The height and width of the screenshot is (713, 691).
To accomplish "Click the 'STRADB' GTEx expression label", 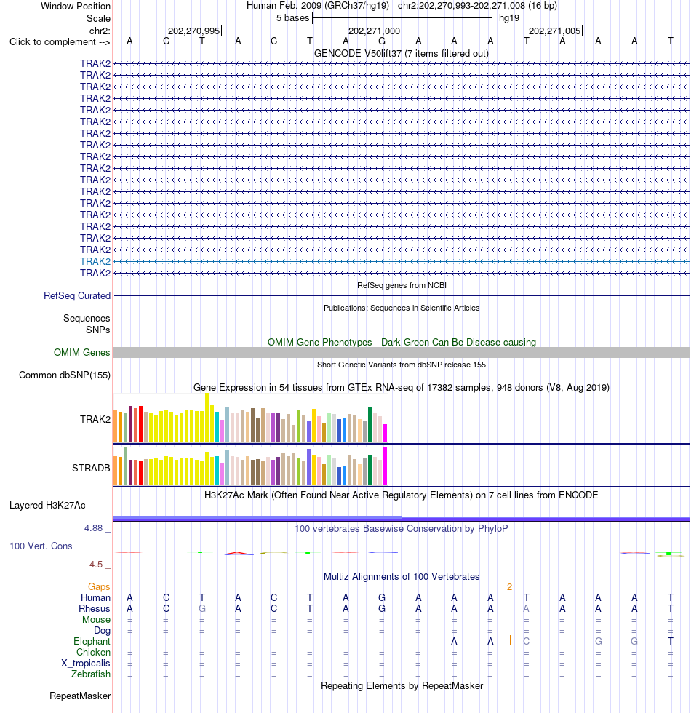I will pos(91,469).
